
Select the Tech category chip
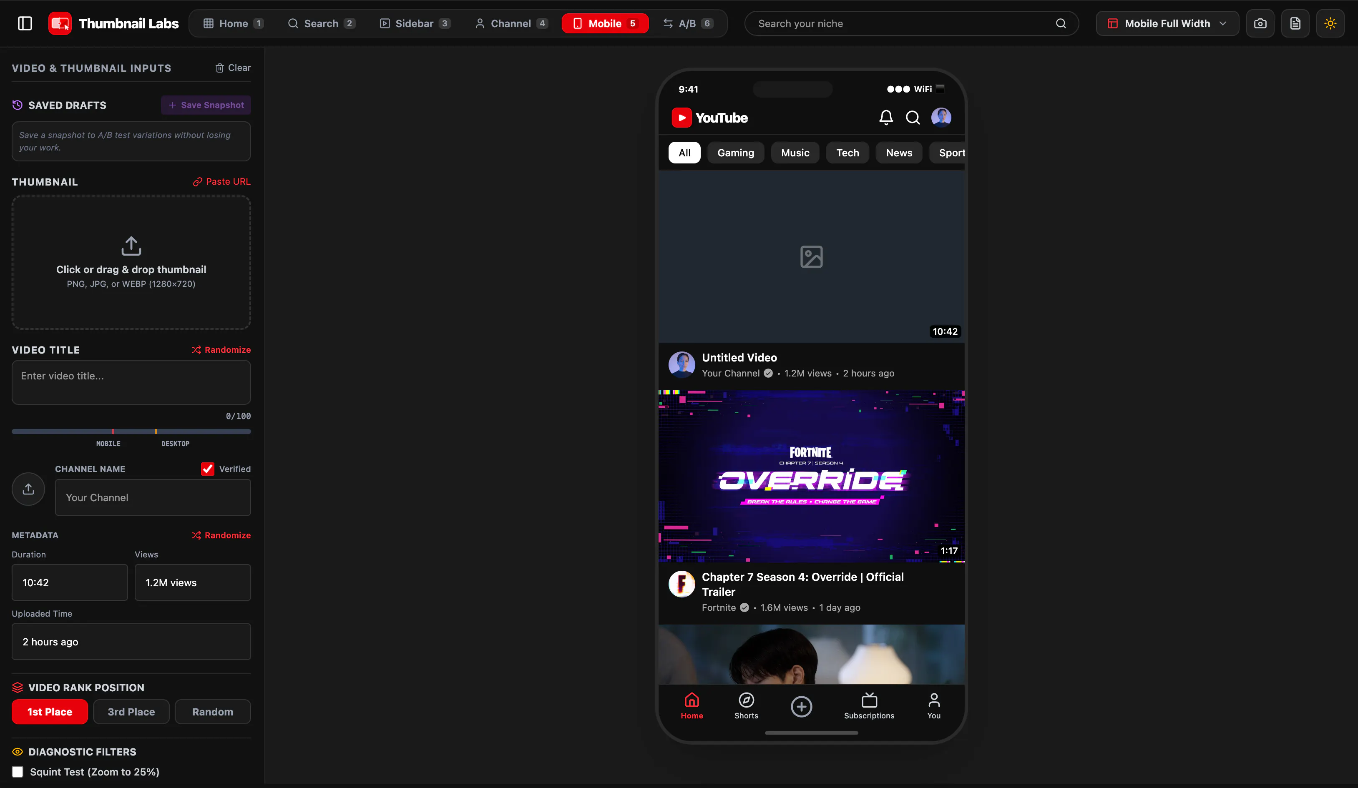[847, 153]
